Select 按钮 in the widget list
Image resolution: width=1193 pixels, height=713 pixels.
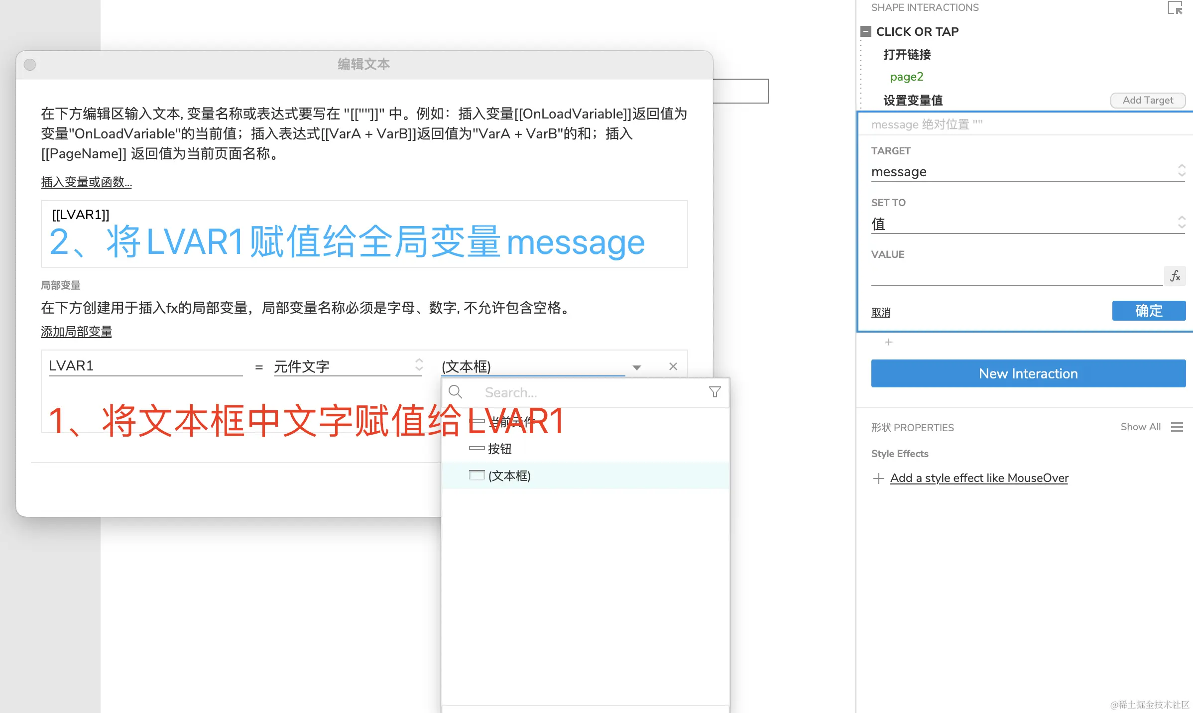(499, 449)
